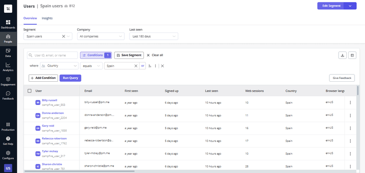
Task: Click the Email column header
Action: [88, 91]
